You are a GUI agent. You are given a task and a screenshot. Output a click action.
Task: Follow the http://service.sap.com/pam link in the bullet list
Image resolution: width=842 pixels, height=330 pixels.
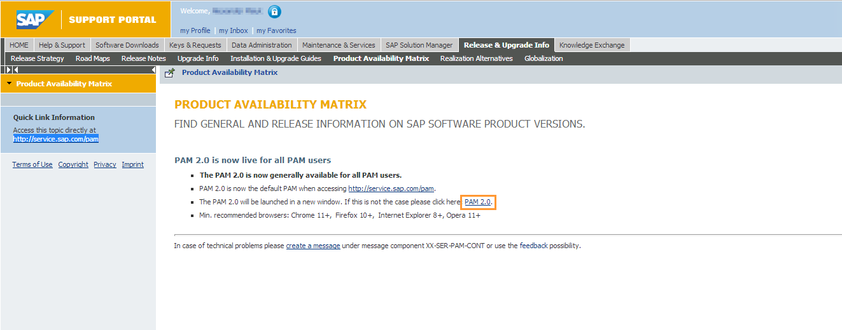391,188
